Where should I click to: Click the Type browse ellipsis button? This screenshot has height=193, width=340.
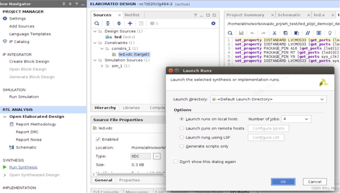[x=157, y=156]
